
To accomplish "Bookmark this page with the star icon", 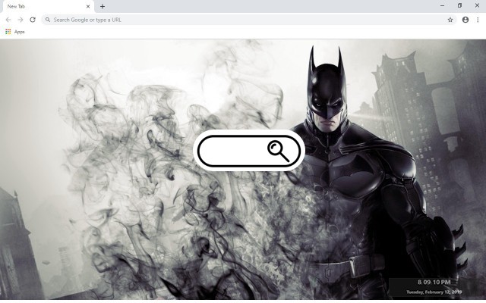I will coord(450,20).
